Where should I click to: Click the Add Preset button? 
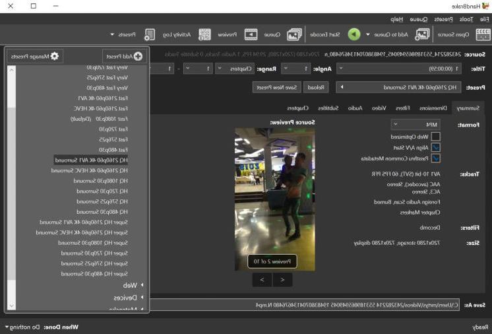(x=124, y=57)
